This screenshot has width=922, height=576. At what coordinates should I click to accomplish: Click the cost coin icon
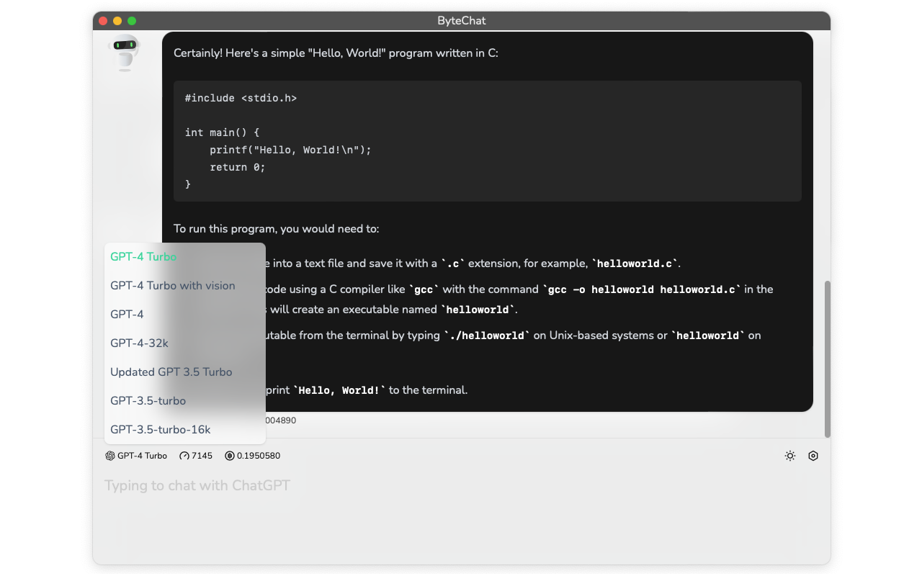[x=230, y=456]
